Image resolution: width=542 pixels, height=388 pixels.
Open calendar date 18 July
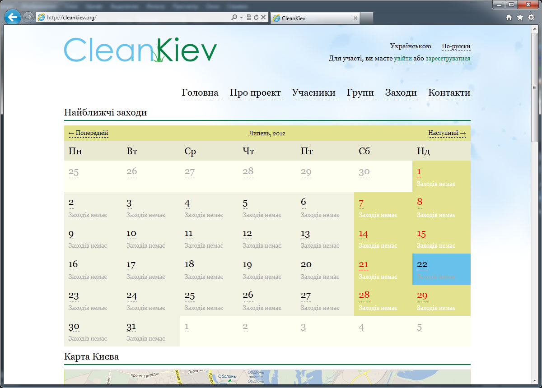189,265
